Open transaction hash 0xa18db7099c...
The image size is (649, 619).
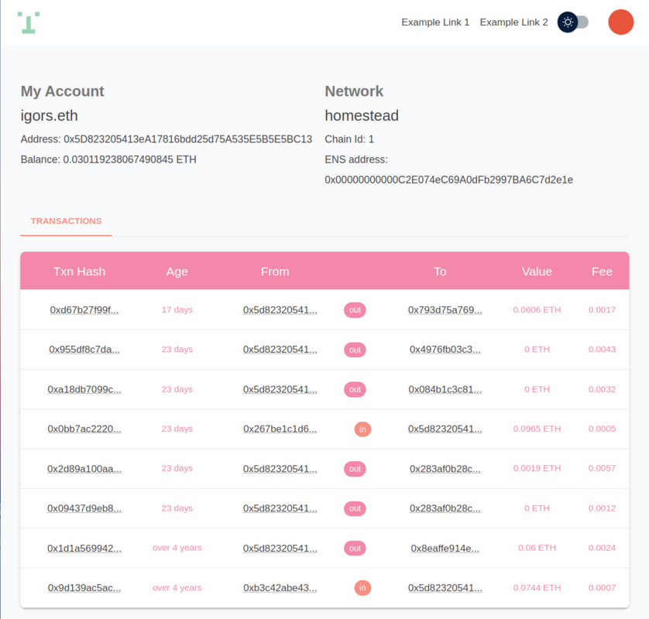[x=84, y=389]
